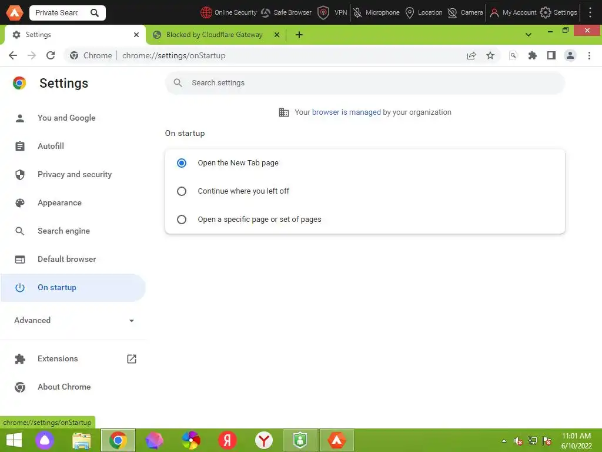The image size is (602, 452).
Task: Go back to previous page
Action: (13, 55)
